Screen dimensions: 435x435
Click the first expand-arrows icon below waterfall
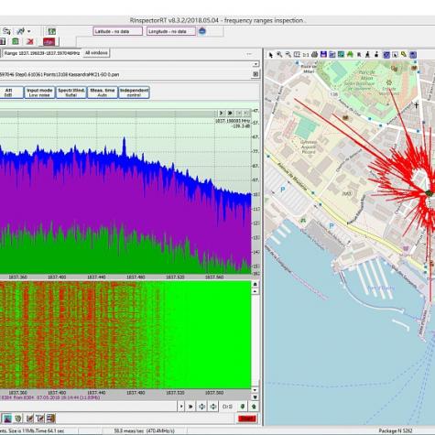(x=201, y=407)
